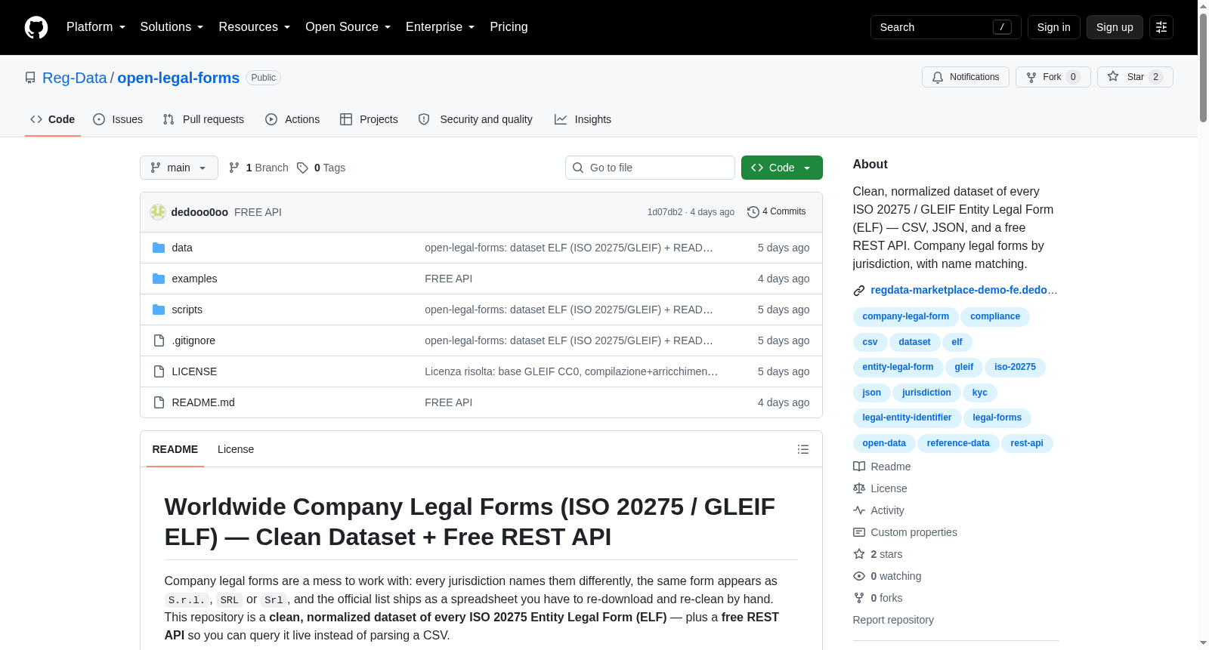Open the Readme link in About
1209x650 pixels.
(x=882, y=467)
